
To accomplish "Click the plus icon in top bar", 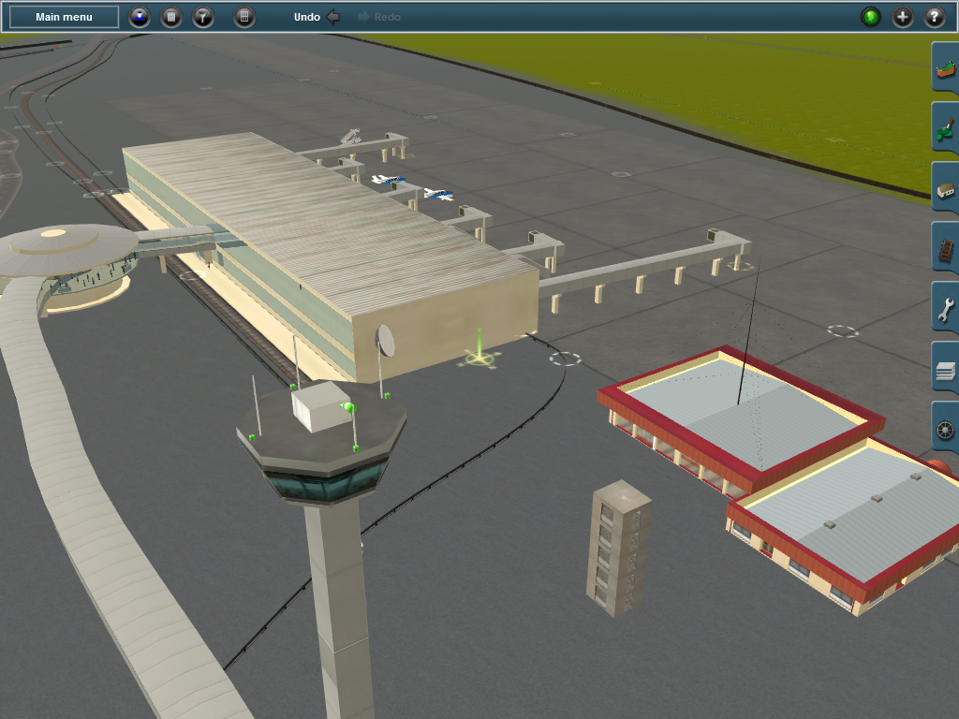I will (x=903, y=17).
